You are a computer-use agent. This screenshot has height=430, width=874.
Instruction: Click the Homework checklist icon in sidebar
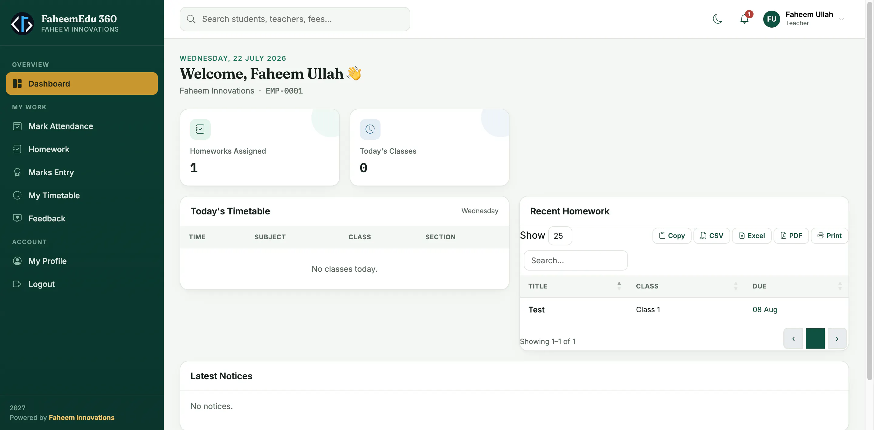coord(17,149)
